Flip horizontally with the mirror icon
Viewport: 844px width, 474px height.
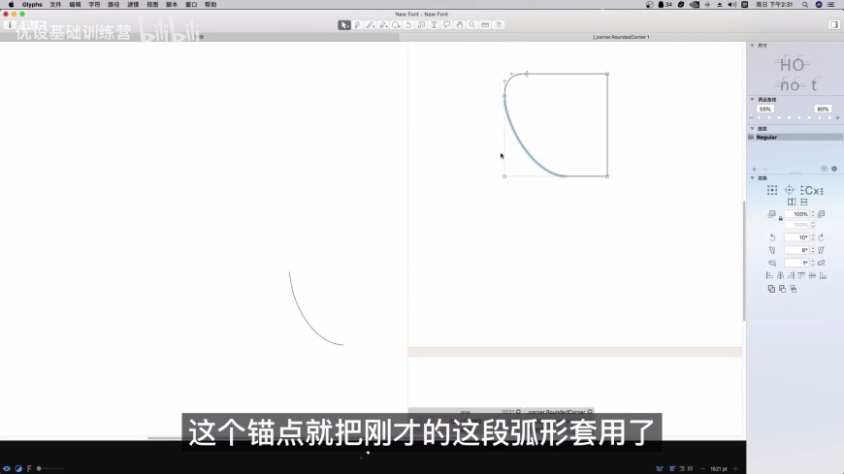(x=792, y=203)
